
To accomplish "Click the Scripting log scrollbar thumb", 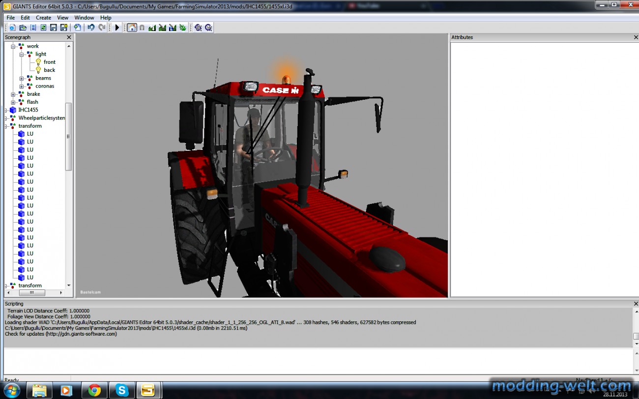I will [x=636, y=336].
